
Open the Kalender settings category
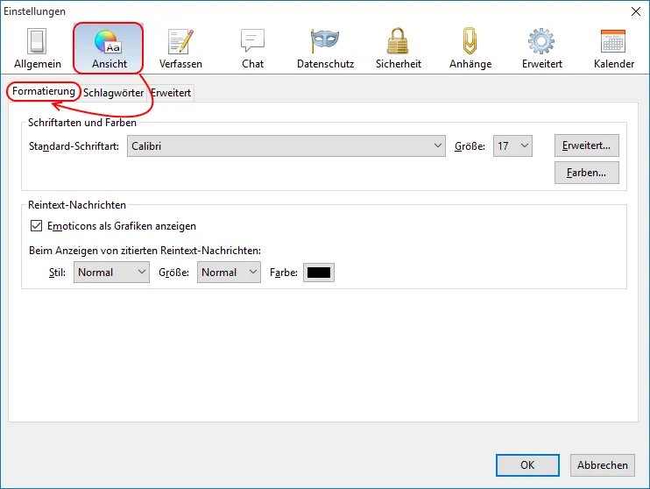point(614,48)
